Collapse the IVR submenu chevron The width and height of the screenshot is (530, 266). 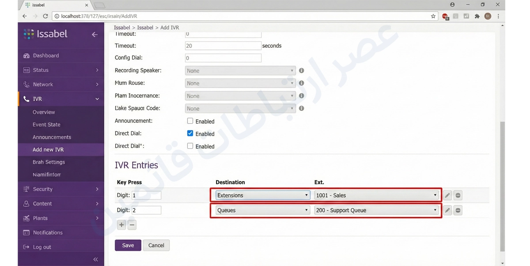pos(97,99)
